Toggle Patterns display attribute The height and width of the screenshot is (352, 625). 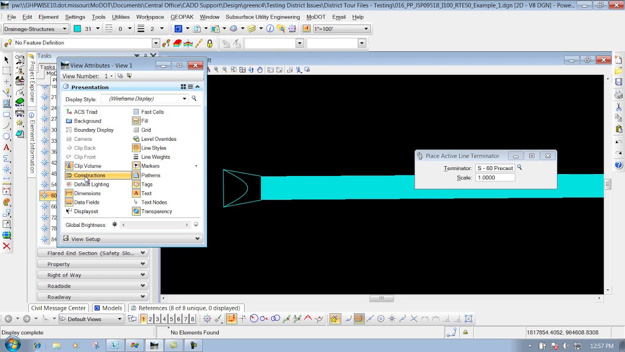[x=146, y=175]
